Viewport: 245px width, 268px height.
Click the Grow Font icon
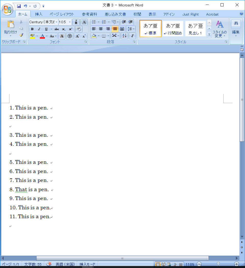[x=77, y=36]
